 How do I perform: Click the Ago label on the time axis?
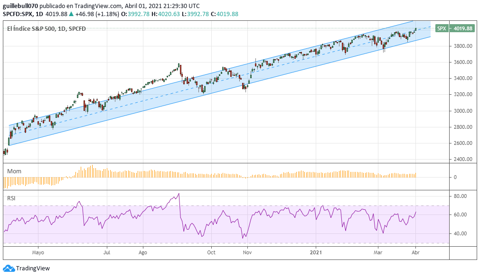[142, 252]
